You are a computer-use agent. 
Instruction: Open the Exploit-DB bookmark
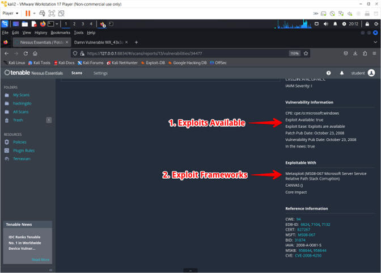click(153, 63)
